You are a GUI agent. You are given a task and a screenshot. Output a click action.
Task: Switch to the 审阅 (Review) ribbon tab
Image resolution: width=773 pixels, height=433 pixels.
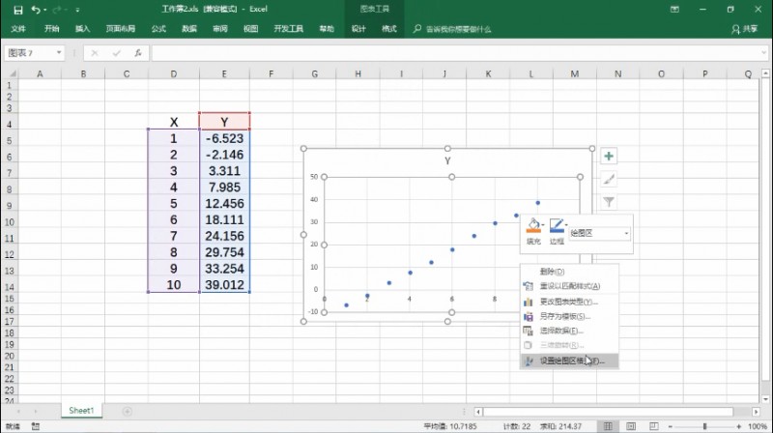(220, 29)
